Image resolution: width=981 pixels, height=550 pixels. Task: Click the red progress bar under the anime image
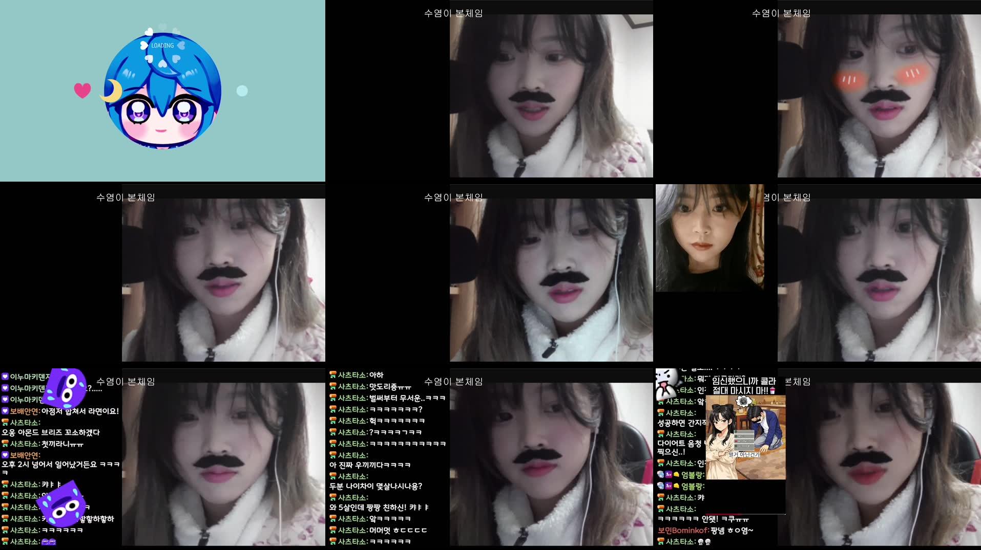click(x=723, y=514)
